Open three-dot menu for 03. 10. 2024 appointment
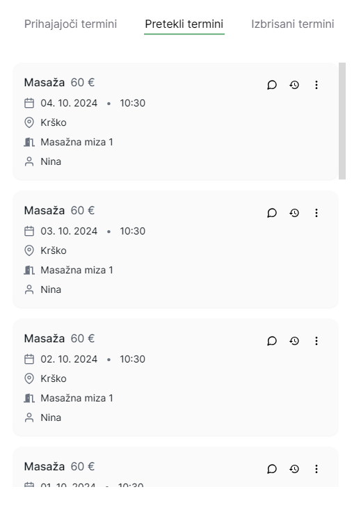 (x=316, y=213)
